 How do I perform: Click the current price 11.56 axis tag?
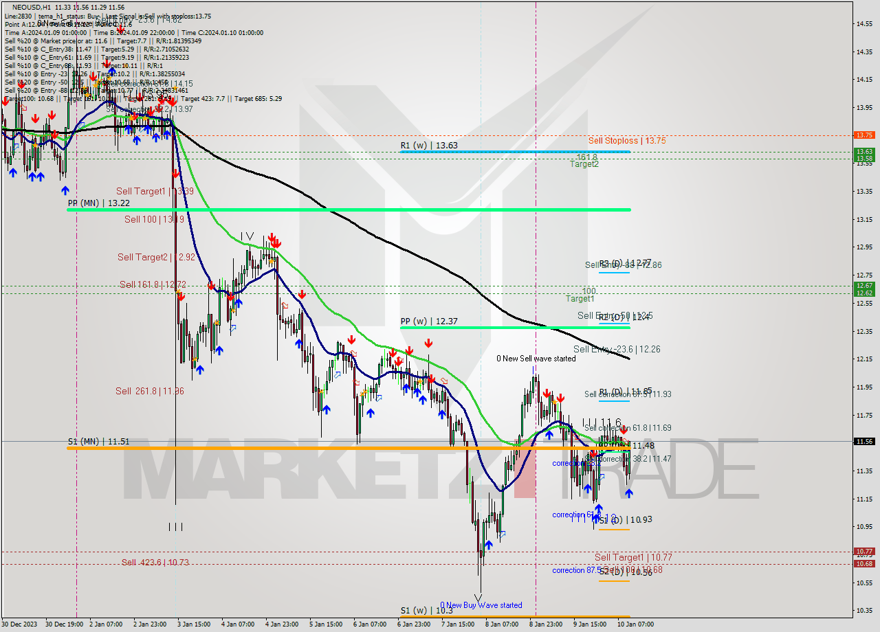coord(863,441)
